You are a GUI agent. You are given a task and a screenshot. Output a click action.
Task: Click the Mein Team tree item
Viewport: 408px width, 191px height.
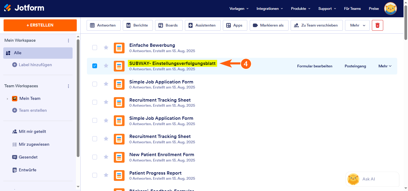(30, 98)
